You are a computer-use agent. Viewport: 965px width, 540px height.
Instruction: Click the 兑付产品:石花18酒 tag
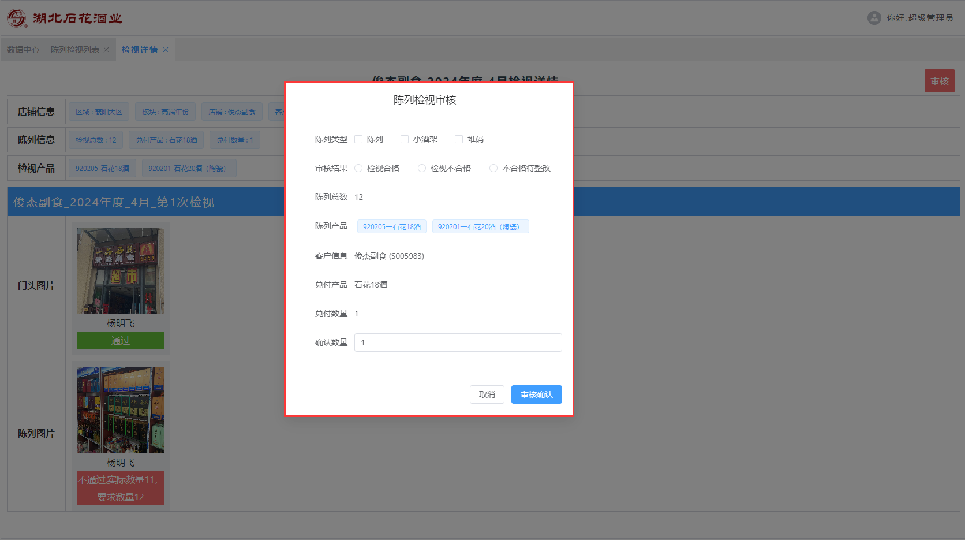coord(167,140)
